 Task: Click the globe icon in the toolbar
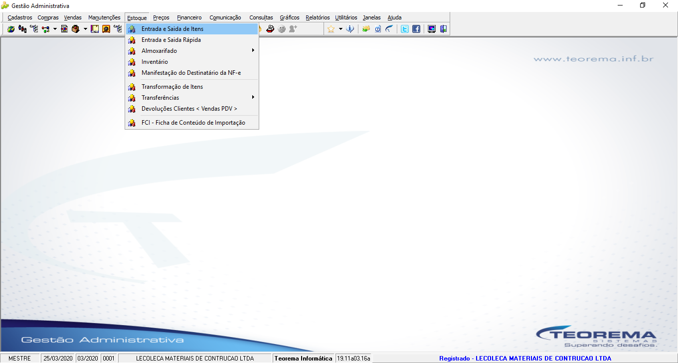click(x=10, y=29)
